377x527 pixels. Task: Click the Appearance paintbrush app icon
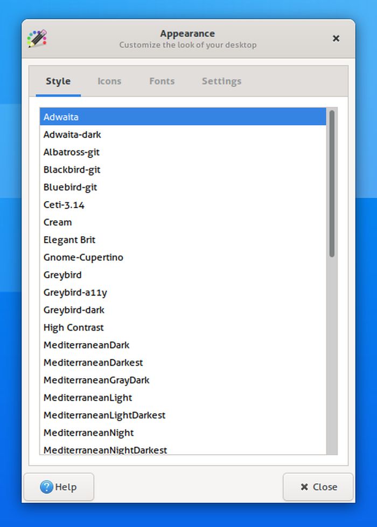click(x=37, y=38)
